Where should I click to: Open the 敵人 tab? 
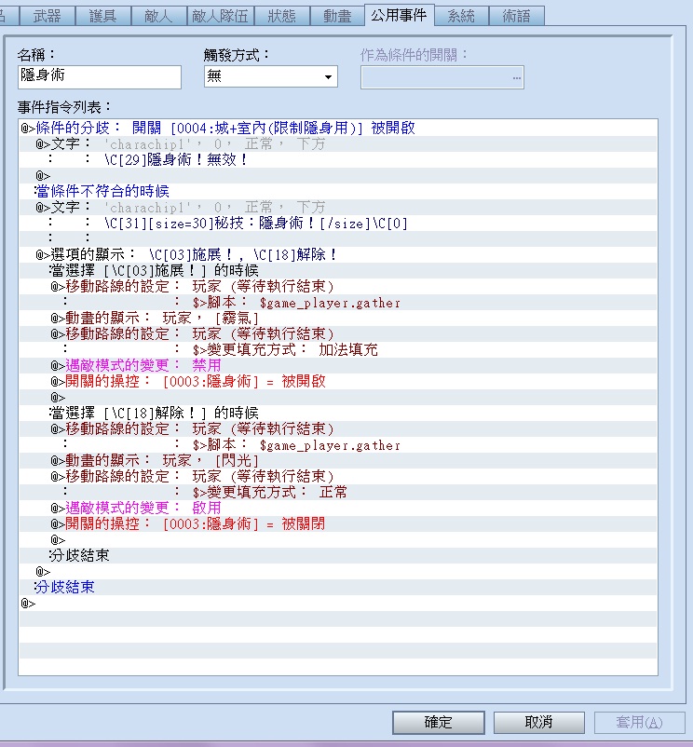point(158,16)
